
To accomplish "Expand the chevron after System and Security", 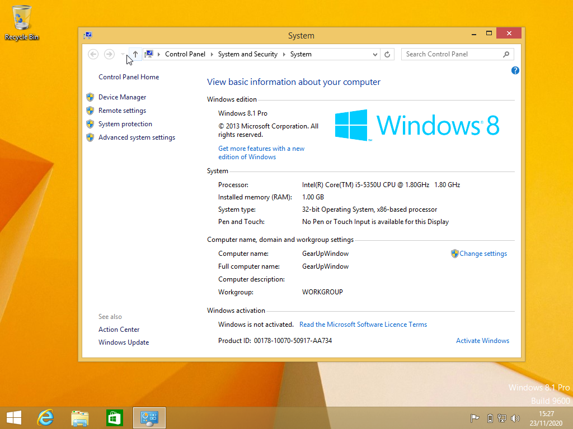I will 284,54.
